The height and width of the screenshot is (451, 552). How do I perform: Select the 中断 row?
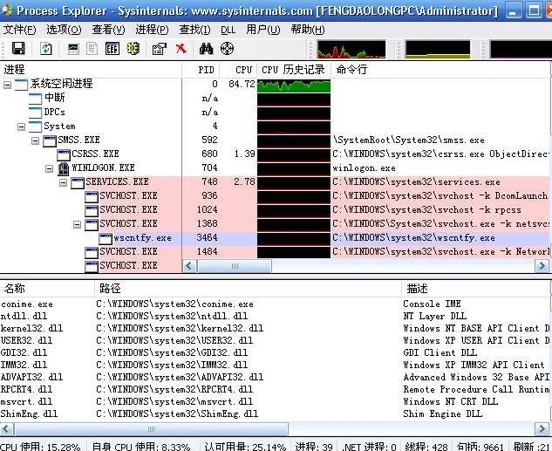tap(275, 99)
